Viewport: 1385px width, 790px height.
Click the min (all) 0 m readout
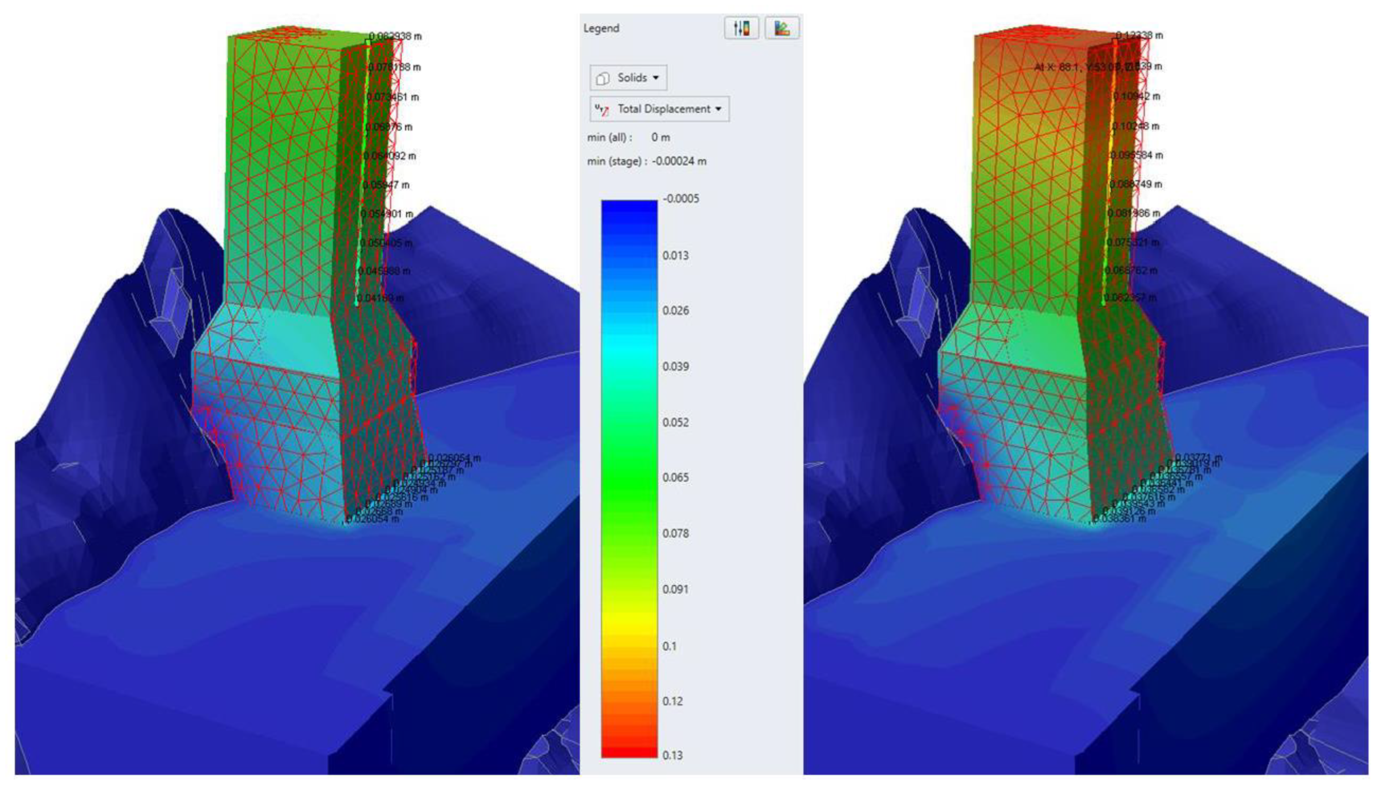[x=660, y=137]
